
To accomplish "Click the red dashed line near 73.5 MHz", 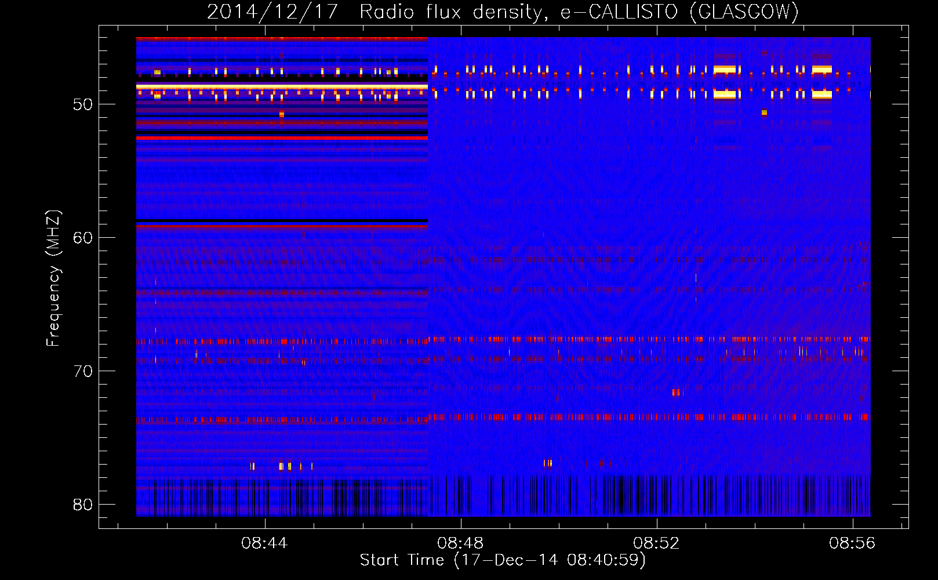I will 503,418.
